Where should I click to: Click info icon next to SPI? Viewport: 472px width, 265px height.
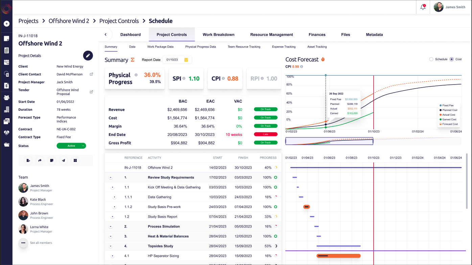(184, 78)
